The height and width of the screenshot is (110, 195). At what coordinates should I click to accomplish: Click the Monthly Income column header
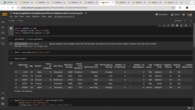[68, 66]
